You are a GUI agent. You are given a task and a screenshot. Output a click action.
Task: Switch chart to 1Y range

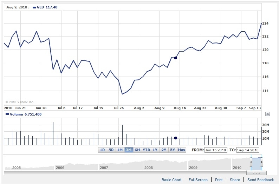[155, 150]
